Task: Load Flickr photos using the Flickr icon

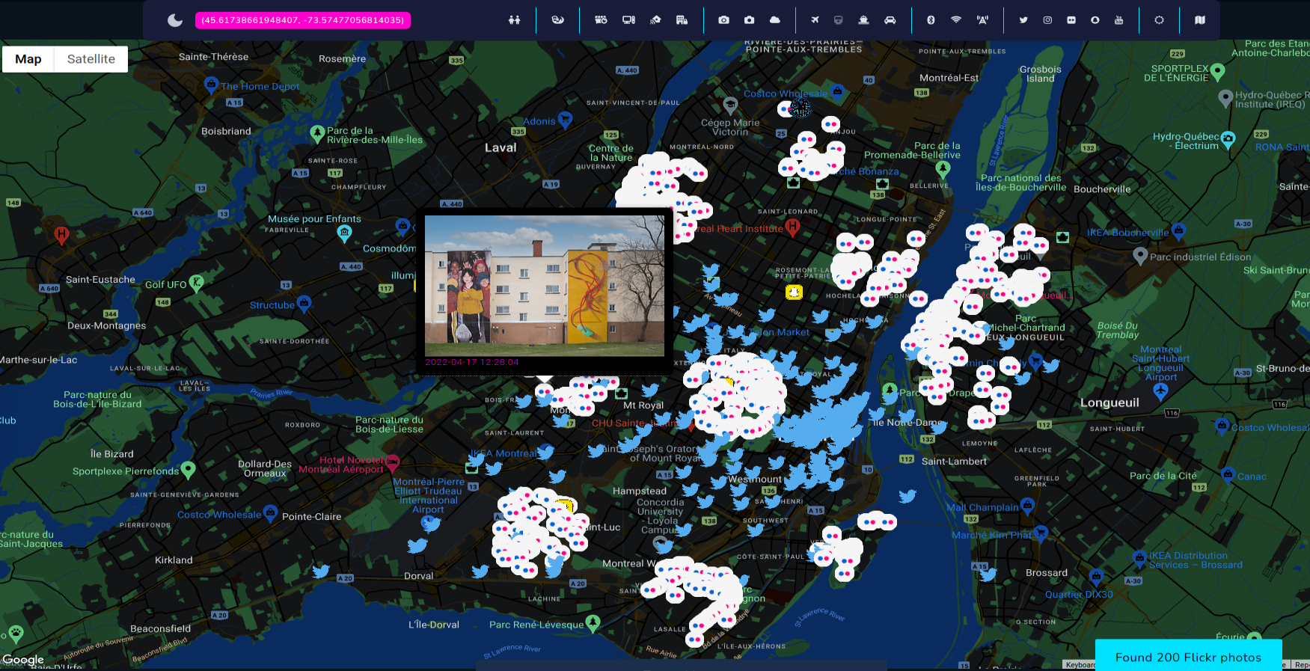Action: tap(1071, 20)
